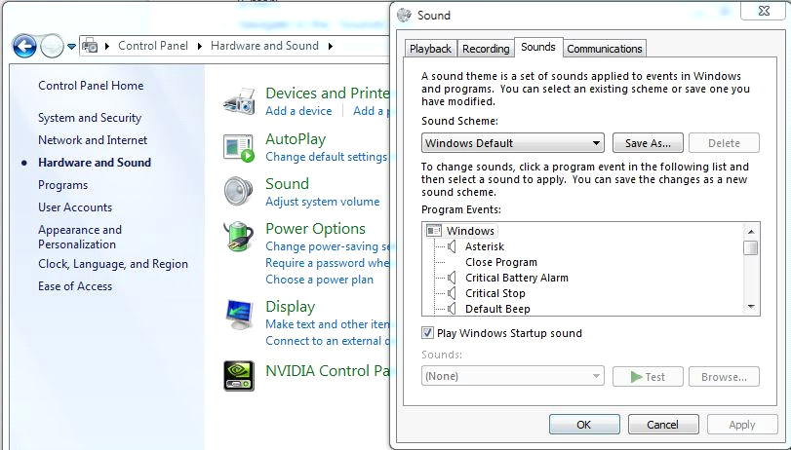Click the AutoPlay icon
This screenshot has height=450, width=791.
(239, 148)
